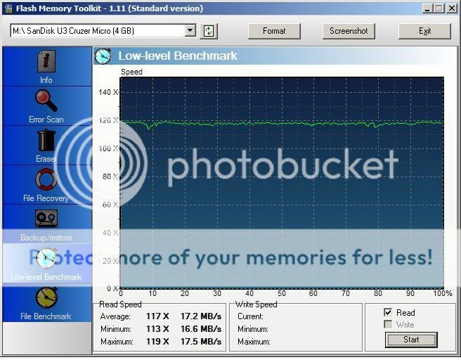Switch to the Info tab label
The height and width of the screenshot is (360, 461).
[x=46, y=80]
